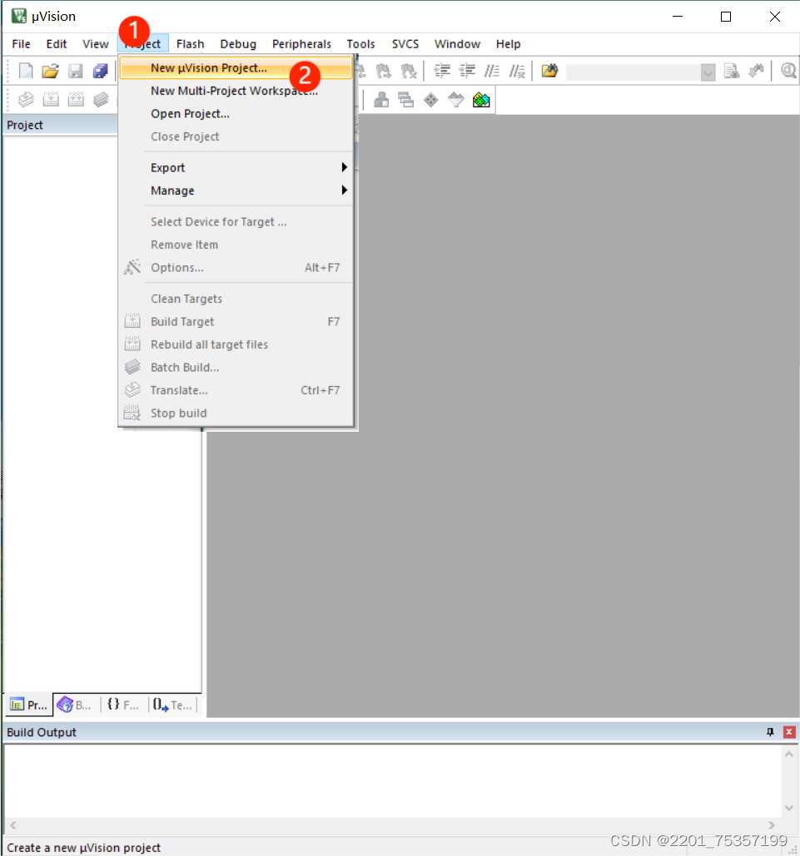
Task: Click the Find toolbar icon beside search box
Action: tap(731, 71)
